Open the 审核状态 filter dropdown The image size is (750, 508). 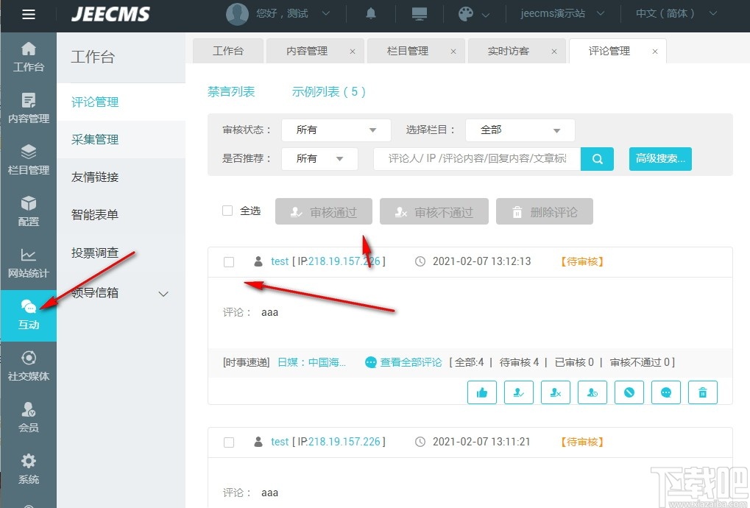(x=336, y=130)
